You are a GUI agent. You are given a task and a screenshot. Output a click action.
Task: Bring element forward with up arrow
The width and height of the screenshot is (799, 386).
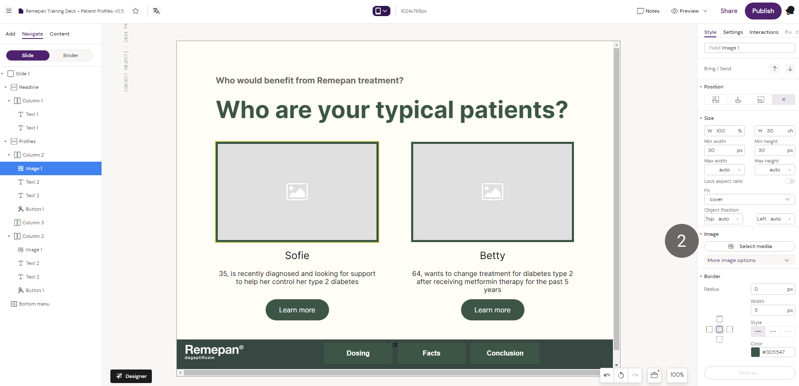(775, 69)
